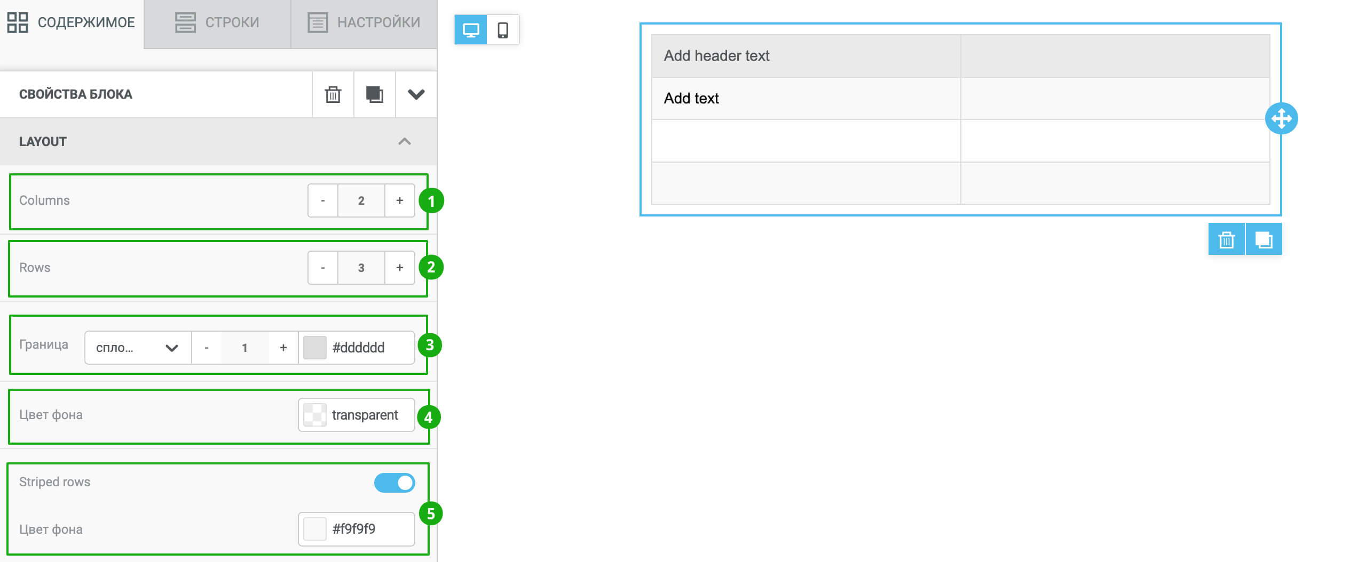The width and height of the screenshot is (1358, 562).
Task: Delete block using panel trash icon
Action: click(x=333, y=94)
